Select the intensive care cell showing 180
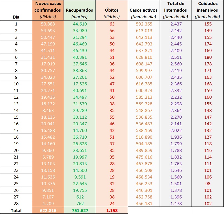Image resolution: width=224 pixels, height=214 pixels. click(208, 57)
